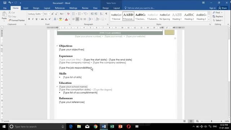Apply the Heading 1 style

(x=177, y=16)
